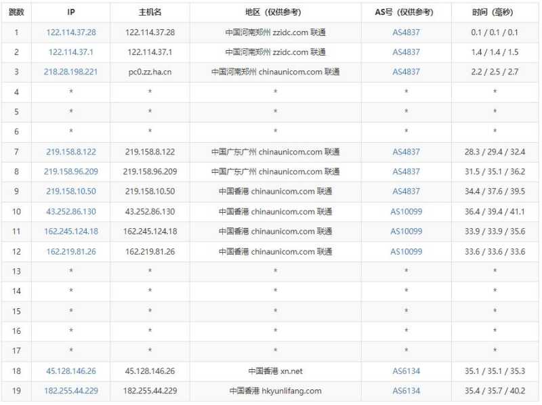The height and width of the screenshot is (405, 542).
Task: Select latency 33.6 / 33.6 / 33.6
Action: tap(495, 251)
